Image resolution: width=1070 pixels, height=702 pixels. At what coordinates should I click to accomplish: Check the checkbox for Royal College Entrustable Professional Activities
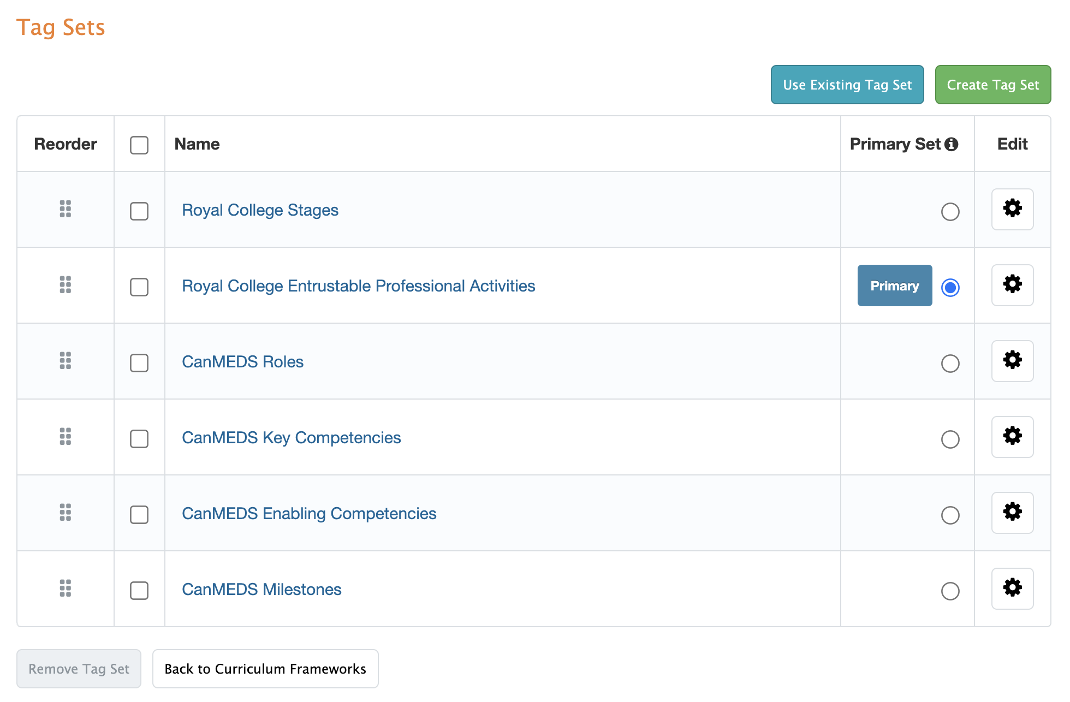pyautogui.click(x=139, y=286)
